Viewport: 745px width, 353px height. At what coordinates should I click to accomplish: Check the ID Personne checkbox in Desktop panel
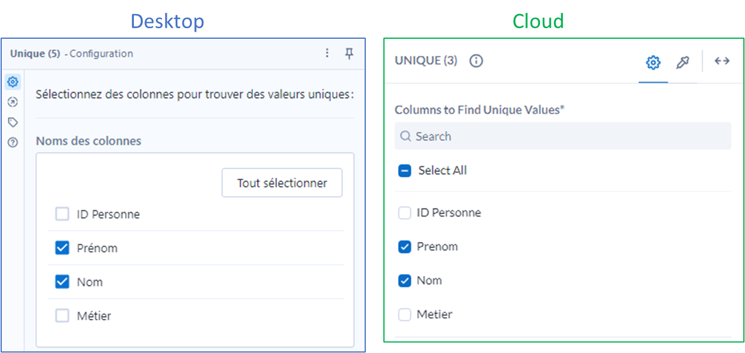point(62,214)
